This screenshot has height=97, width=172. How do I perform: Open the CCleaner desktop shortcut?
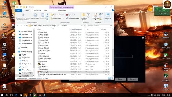click(166, 67)
